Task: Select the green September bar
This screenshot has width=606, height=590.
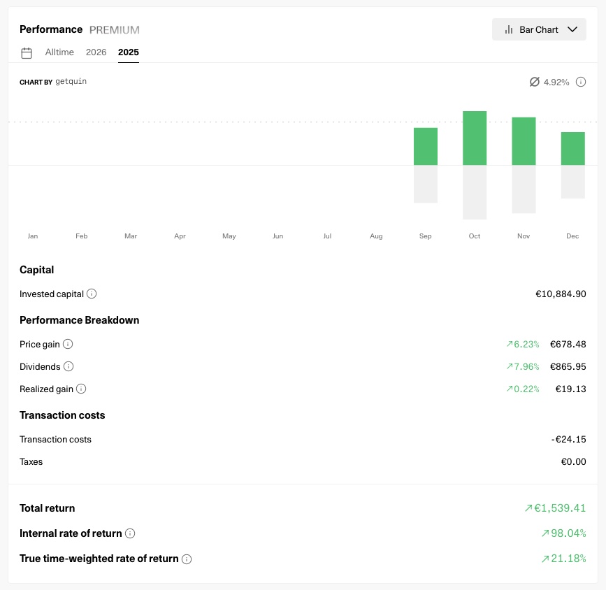Action: (426, 146)
